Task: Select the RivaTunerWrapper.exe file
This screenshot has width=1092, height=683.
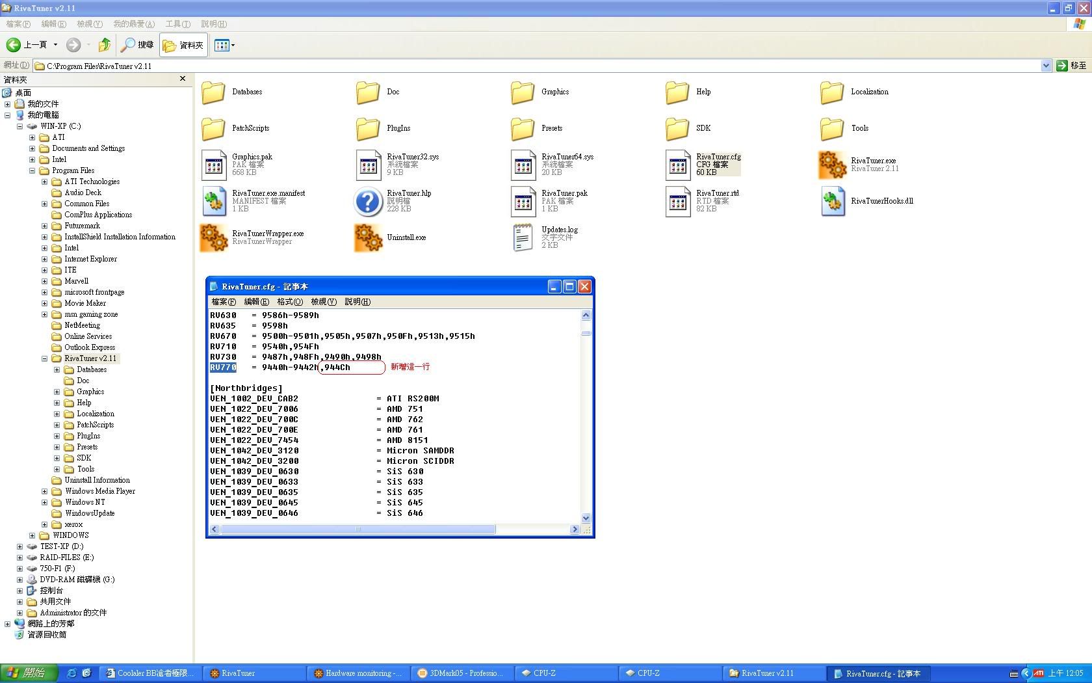Action: point(214,237)
